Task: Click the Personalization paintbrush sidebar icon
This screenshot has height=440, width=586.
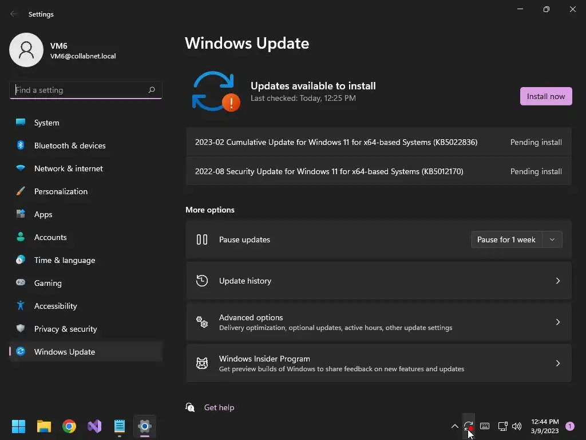Action: click(21, 191)
